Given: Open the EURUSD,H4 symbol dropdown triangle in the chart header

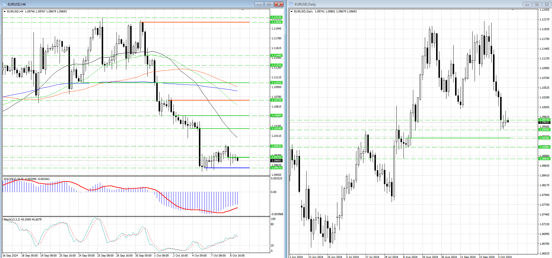Looking at the screenshot, I should (x=4, y=12).
